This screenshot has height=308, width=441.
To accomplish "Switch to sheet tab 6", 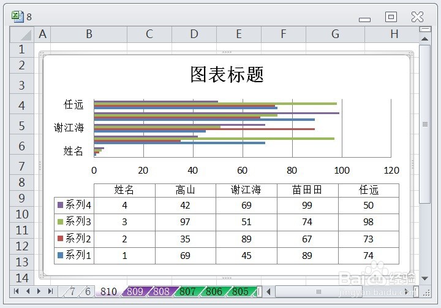I will pyautogui.click(x=88, y=291).
